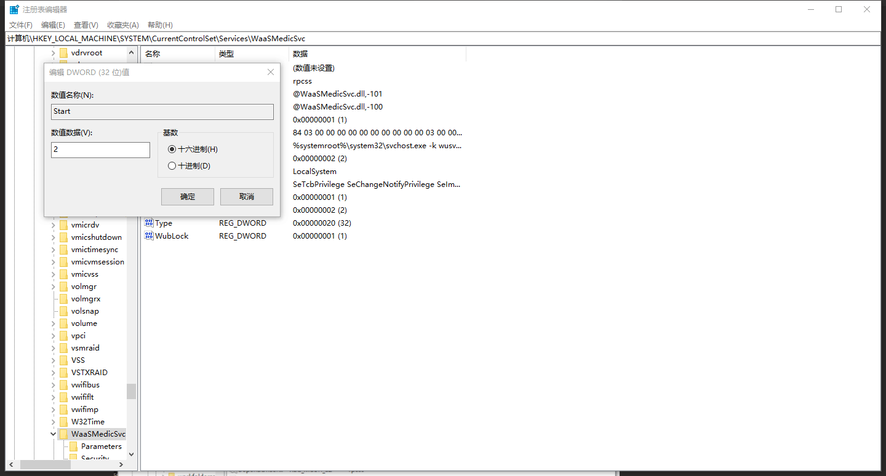Click the 数值名称(N) Start name field
The height and width of the screenshot is (476, 886).
162,111
